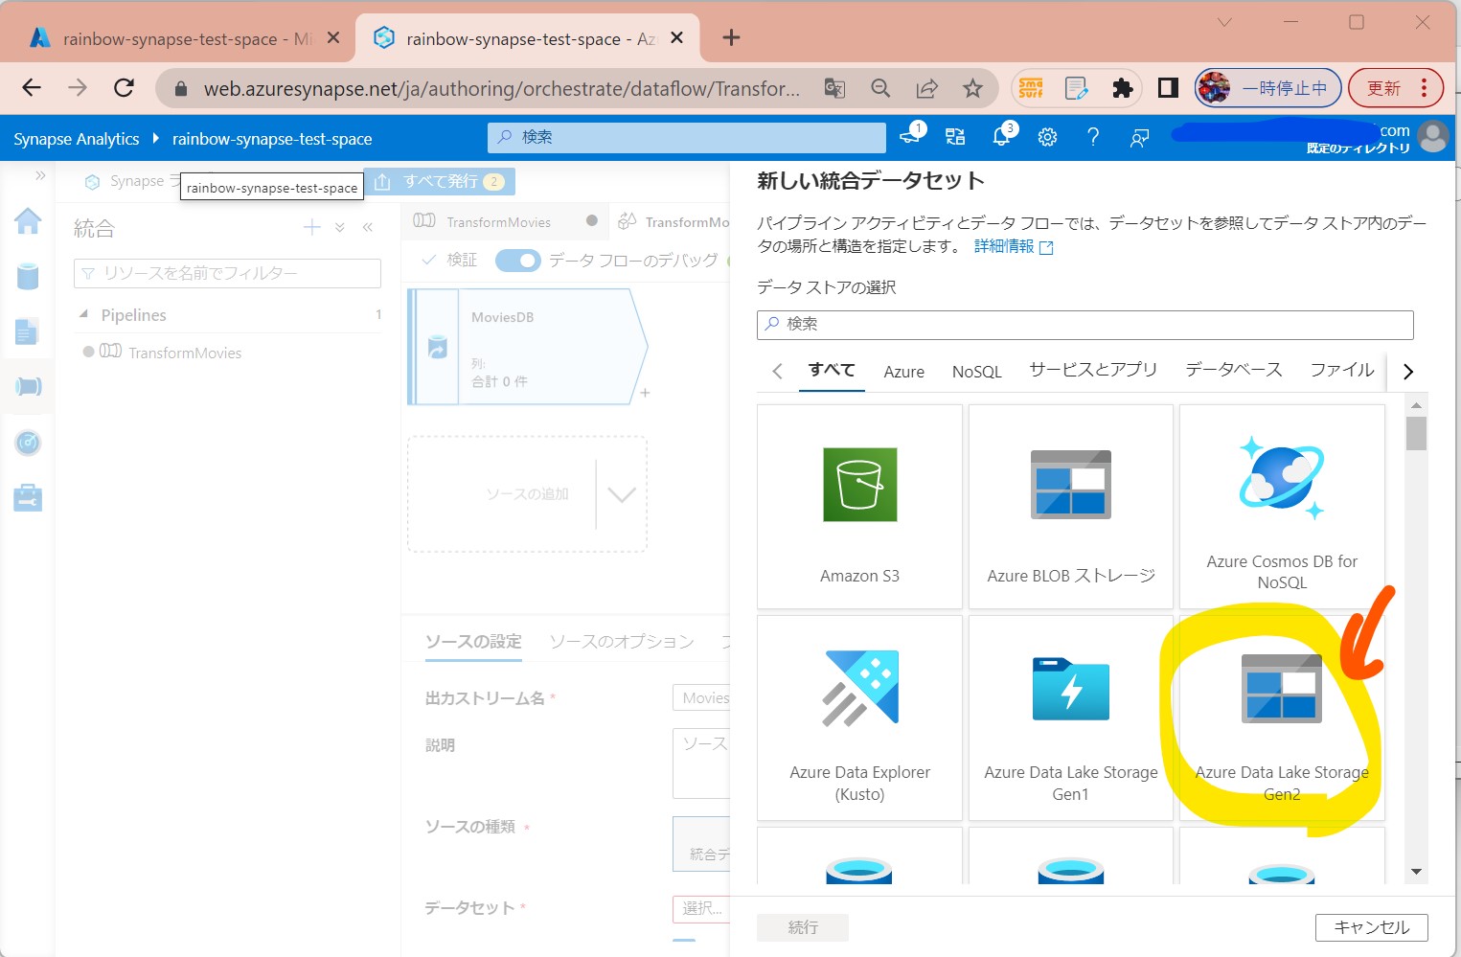Viewport: 1461px width, 957px height.
Task: Open the feedback icon in header
Action: pos(1139,138)
